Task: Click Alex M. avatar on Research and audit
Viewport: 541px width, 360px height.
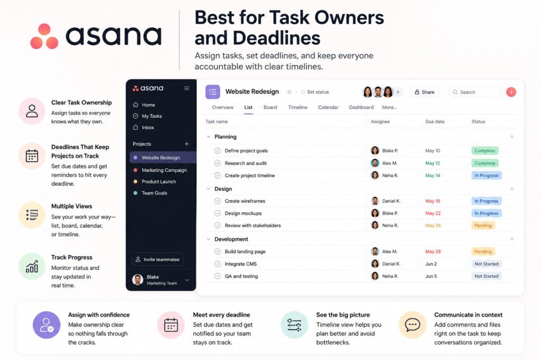Action: point(375,163)
